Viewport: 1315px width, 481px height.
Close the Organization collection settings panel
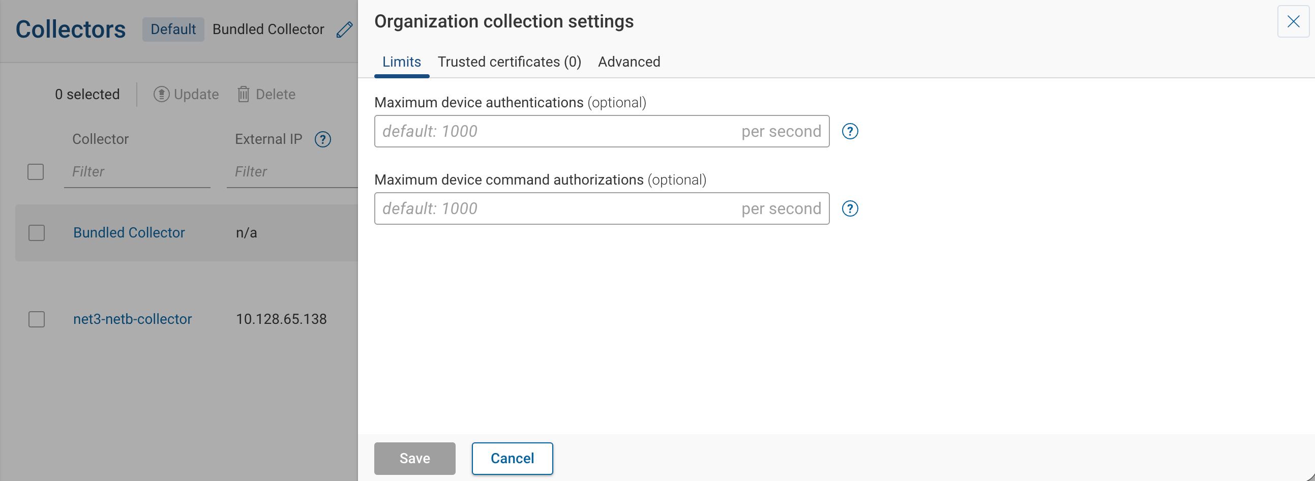(1293, 21)
